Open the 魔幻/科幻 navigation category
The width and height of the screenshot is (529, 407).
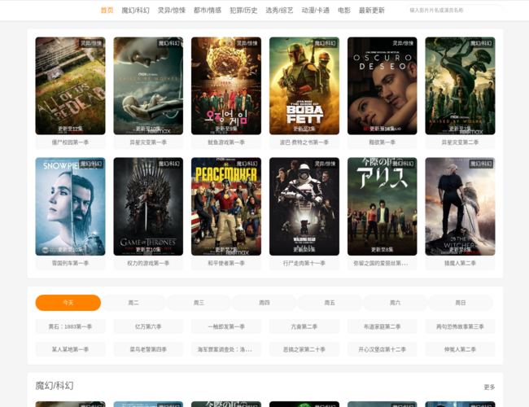click(135, 11)
